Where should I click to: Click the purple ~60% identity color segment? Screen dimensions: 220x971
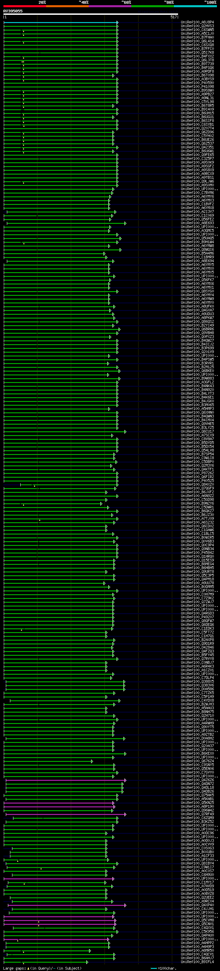[110, 6]
